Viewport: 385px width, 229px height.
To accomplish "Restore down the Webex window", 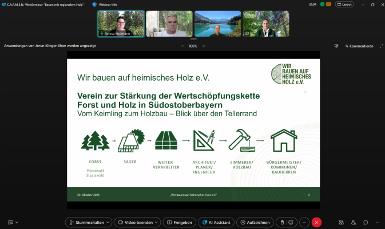I will pos(372,5).
